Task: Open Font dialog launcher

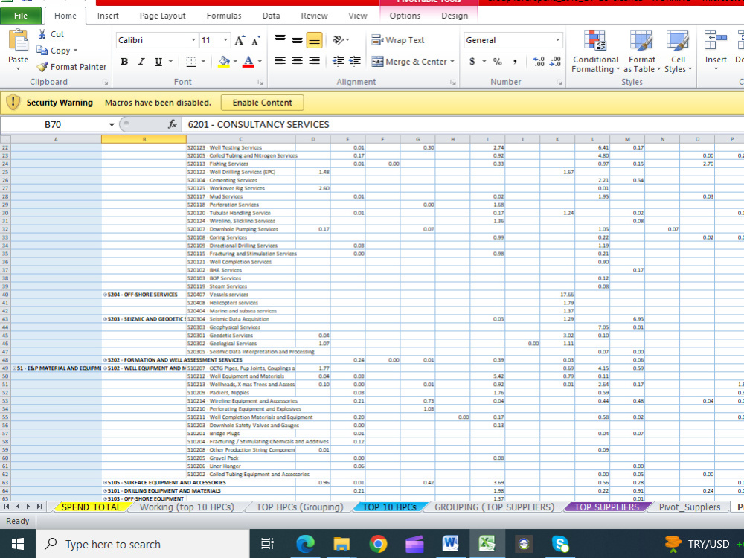Action: pyautogui.click(x=260, y=83)
